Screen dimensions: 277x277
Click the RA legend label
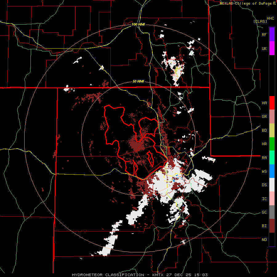point(264,158)
